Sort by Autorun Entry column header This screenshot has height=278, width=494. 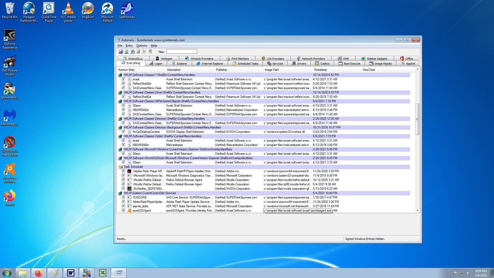tap(141, 69)
